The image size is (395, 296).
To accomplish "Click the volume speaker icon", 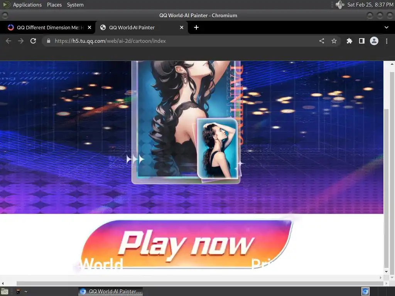I will [x=339, y=5].
